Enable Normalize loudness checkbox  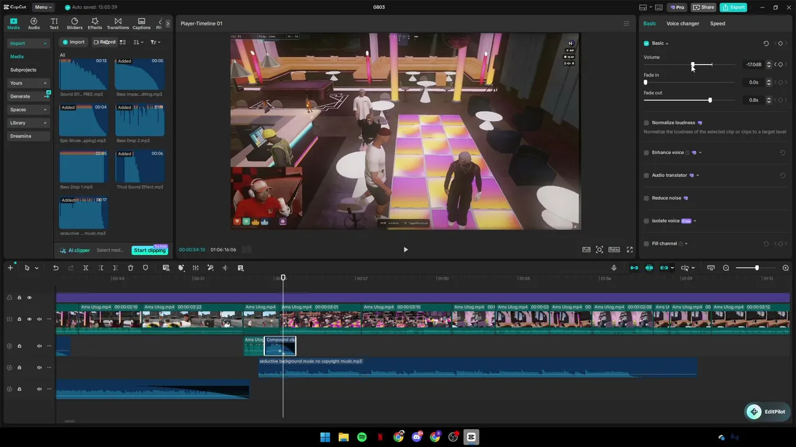coord(646,123)
